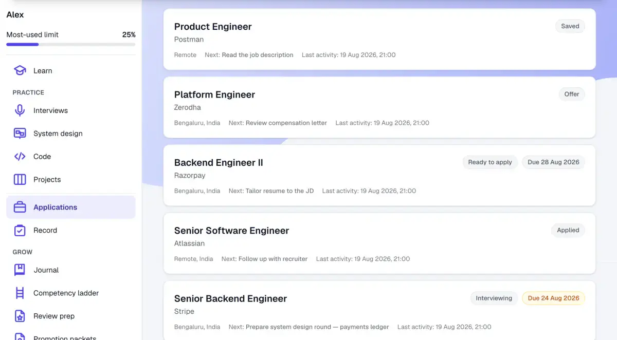Click 'Tailor resume to the JD' text
Viewport: 617px width, 340px height.
tap(280, 191)
